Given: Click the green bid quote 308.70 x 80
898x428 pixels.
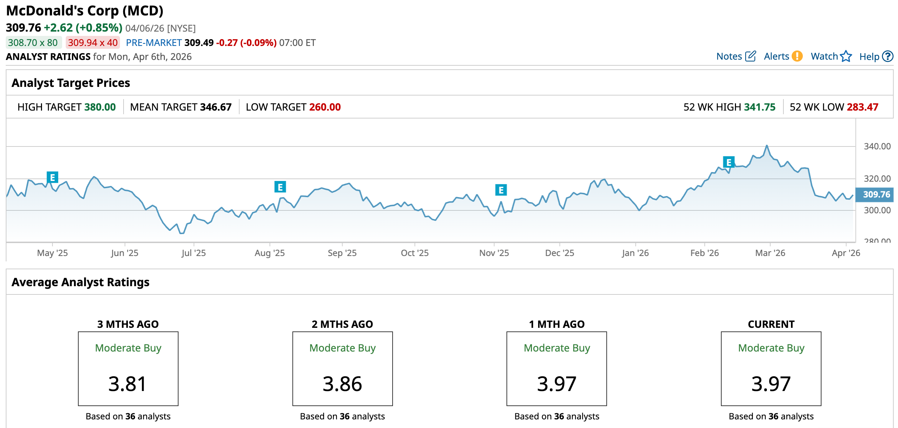Looking at the screenshot, I should [33, 43].
